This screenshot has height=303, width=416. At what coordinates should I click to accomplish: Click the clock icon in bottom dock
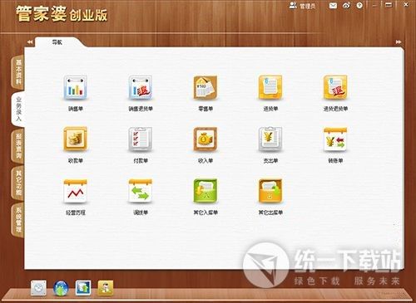[38, 288]
